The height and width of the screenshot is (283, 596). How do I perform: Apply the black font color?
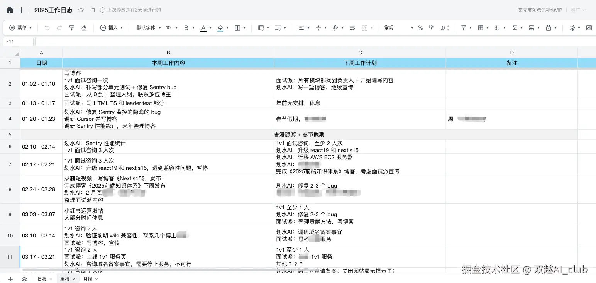(203, 28)
